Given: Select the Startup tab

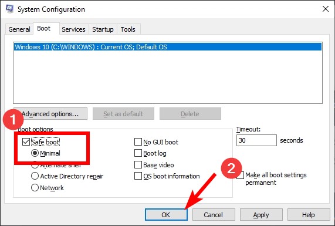Looking at the screenshot, I should [103, 29].
